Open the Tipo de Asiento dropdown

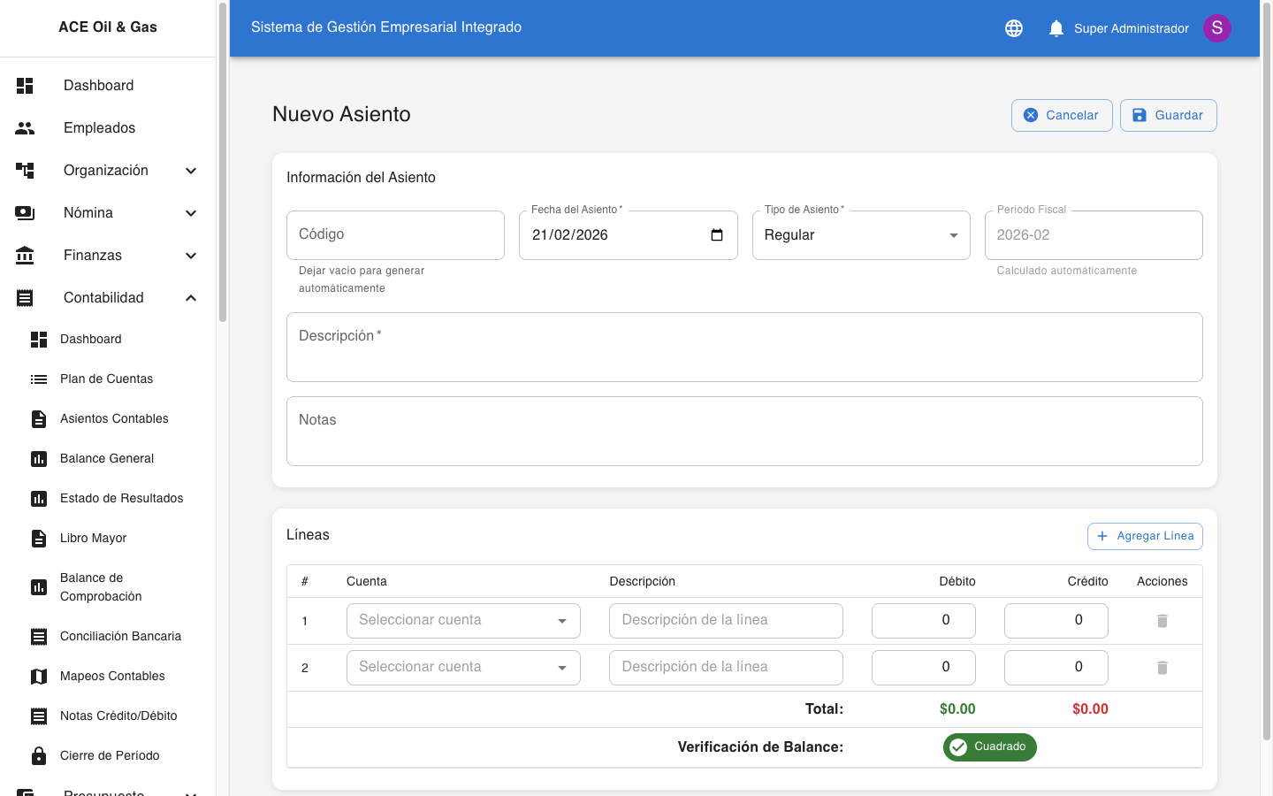pyautogui.click(x=861, y=235)
